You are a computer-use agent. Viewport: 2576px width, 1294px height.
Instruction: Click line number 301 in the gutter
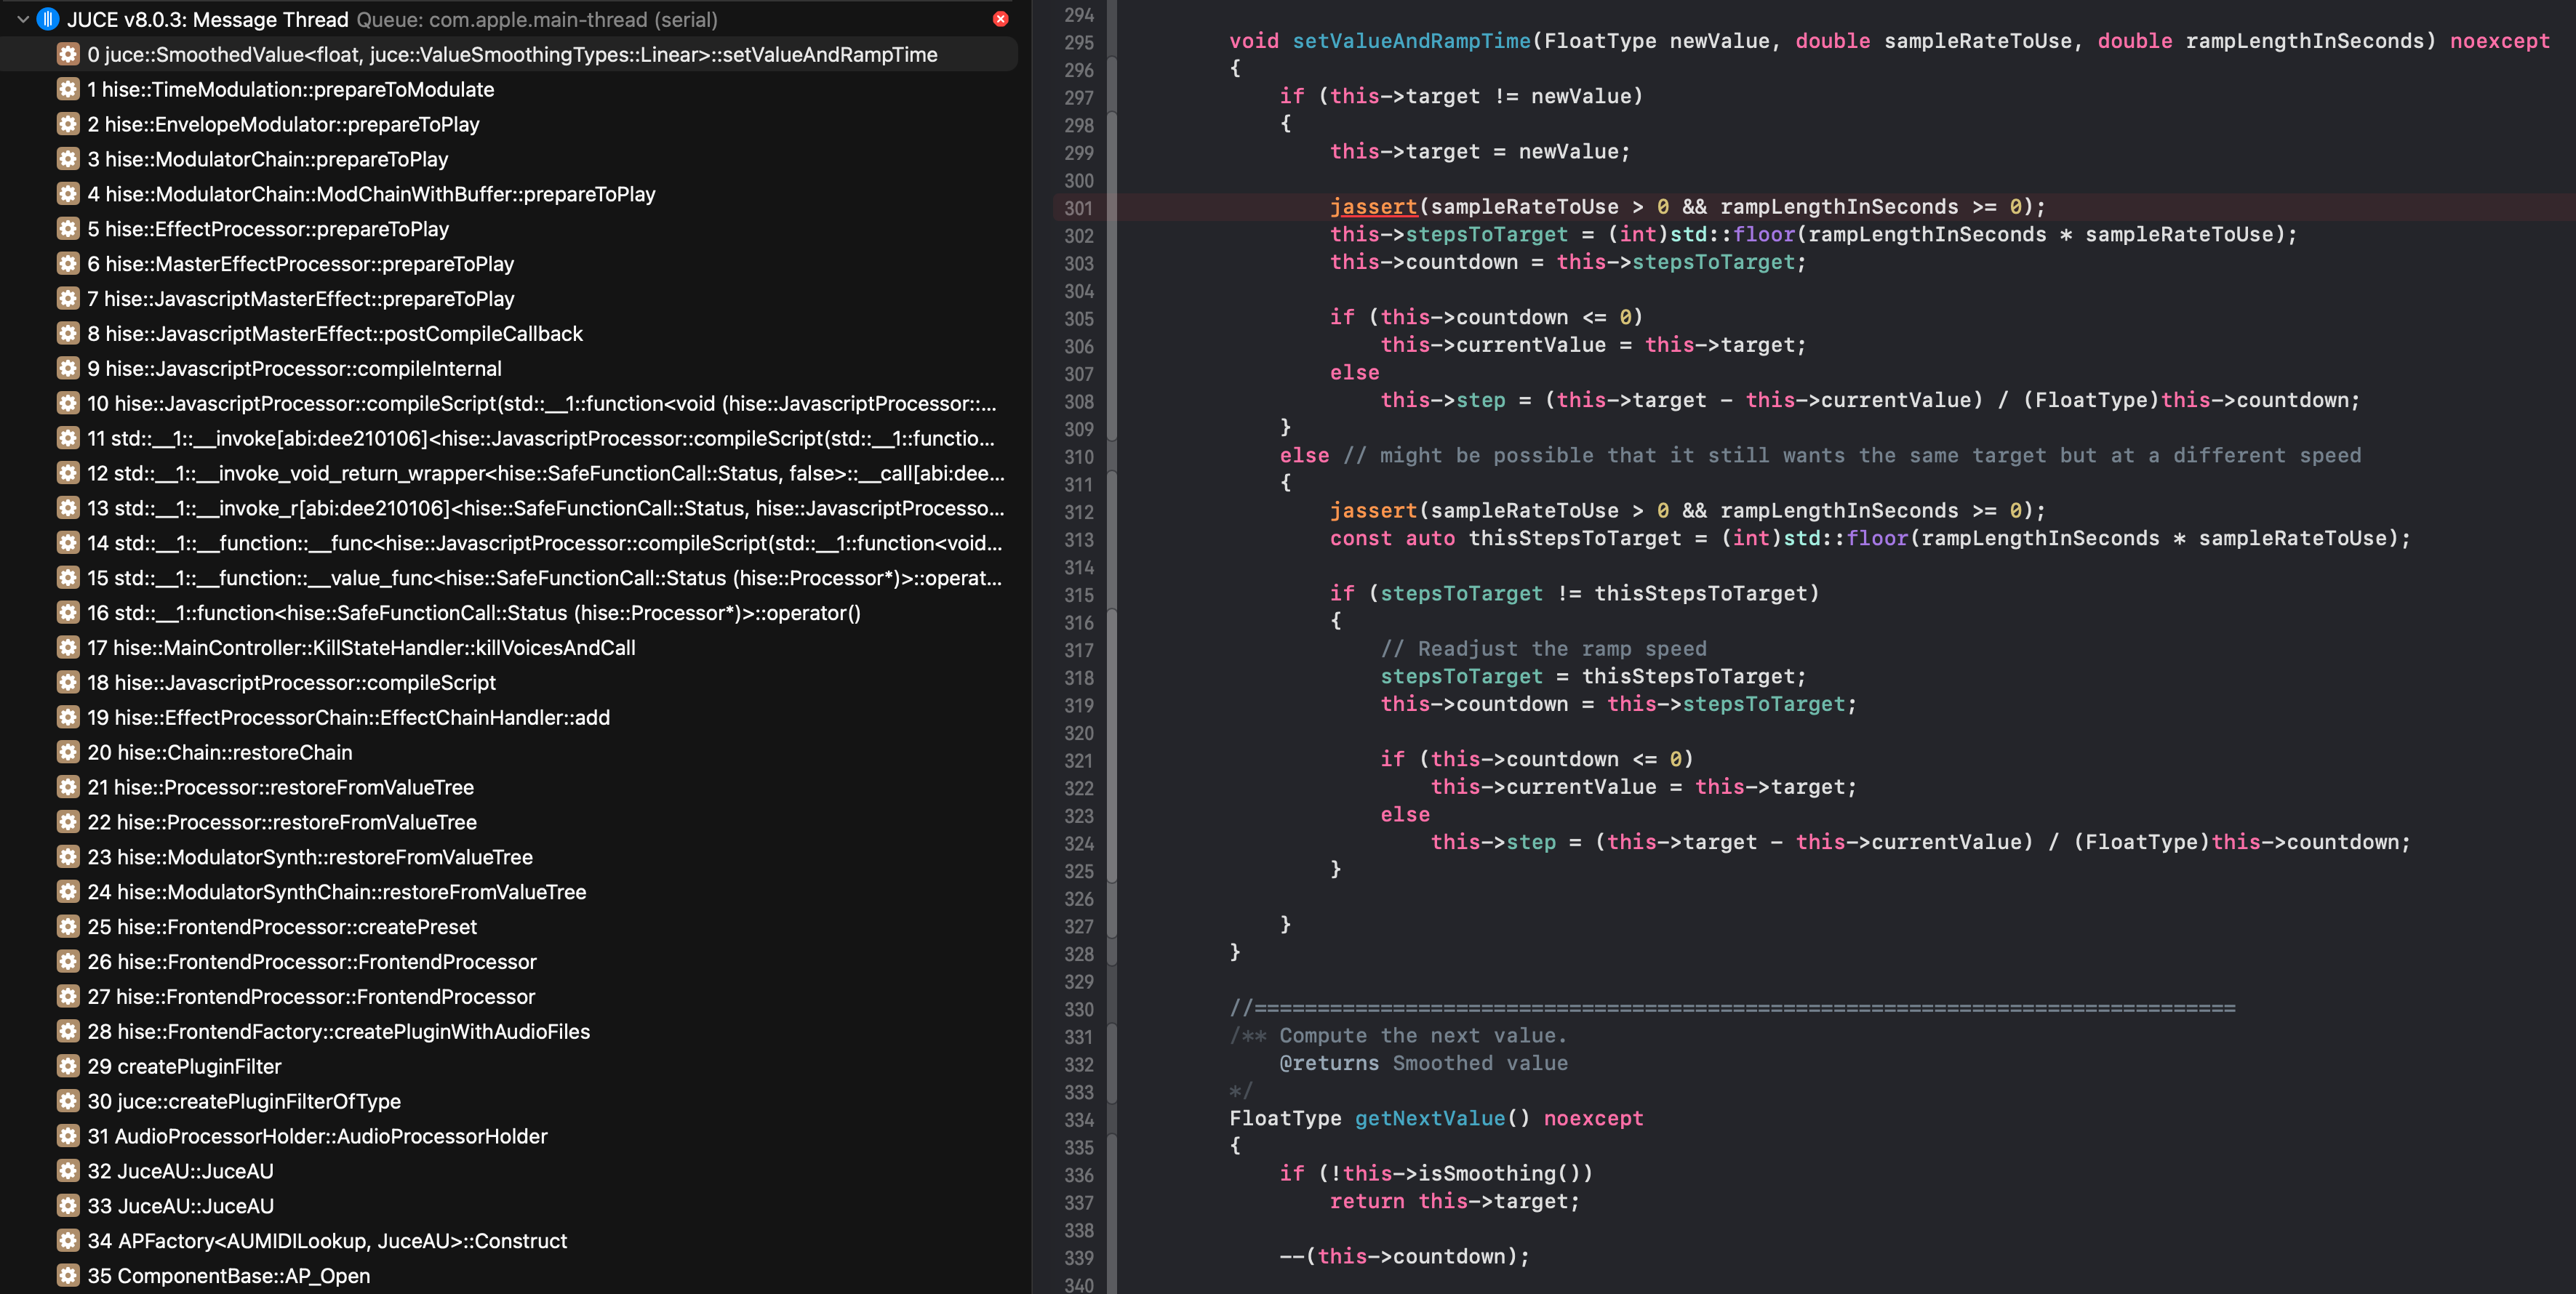pos(1078,208)
